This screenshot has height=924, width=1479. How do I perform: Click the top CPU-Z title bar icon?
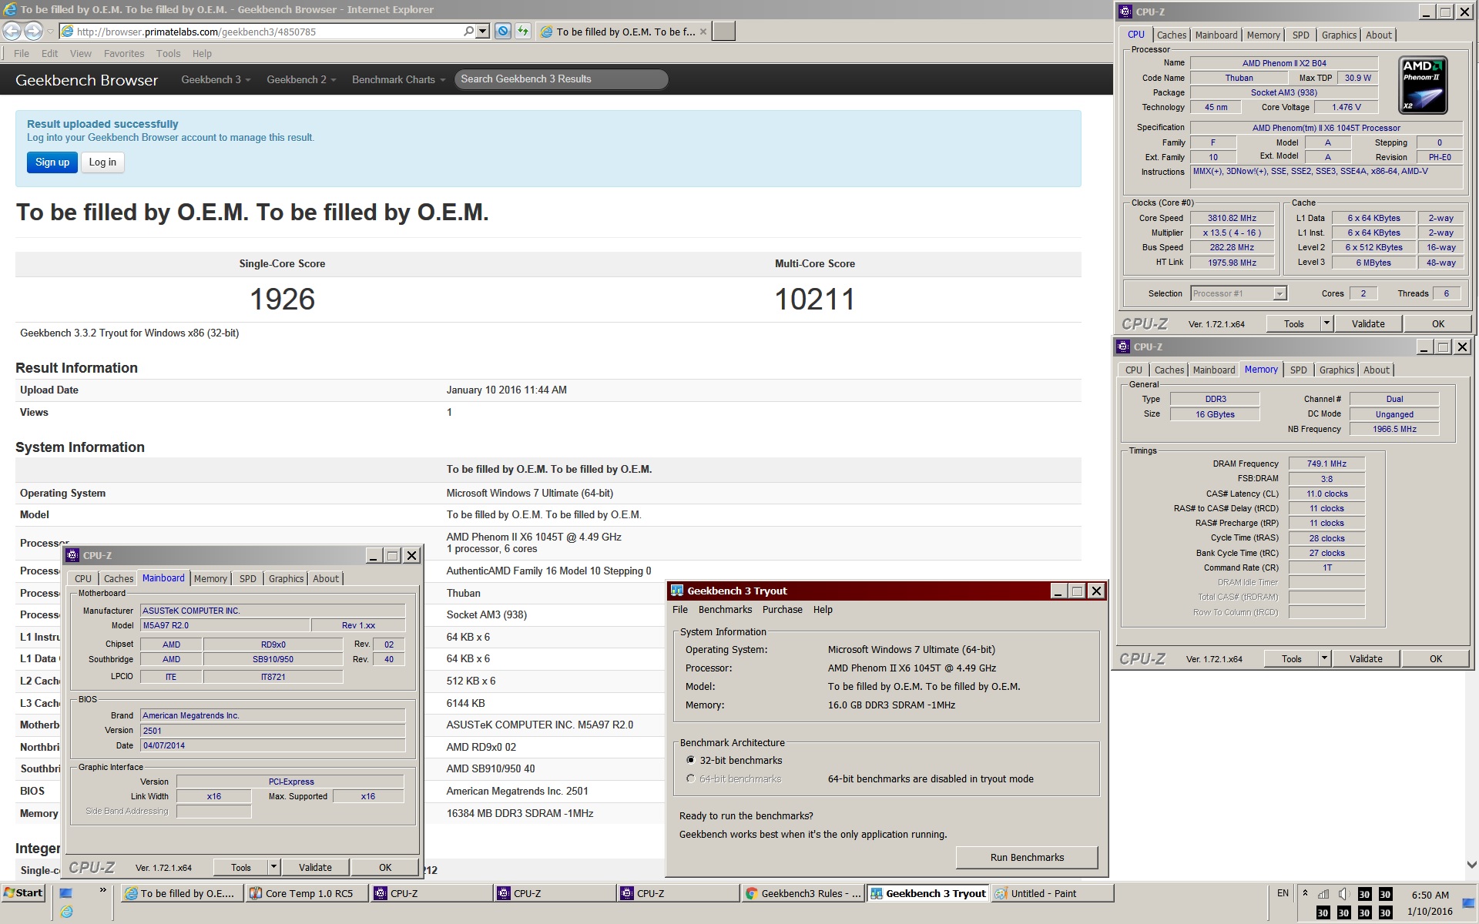tap(1125, 12)
